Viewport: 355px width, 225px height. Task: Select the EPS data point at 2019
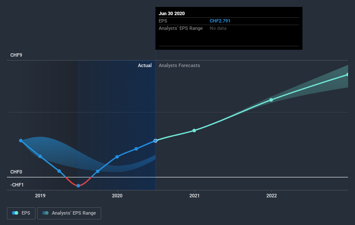40,156
